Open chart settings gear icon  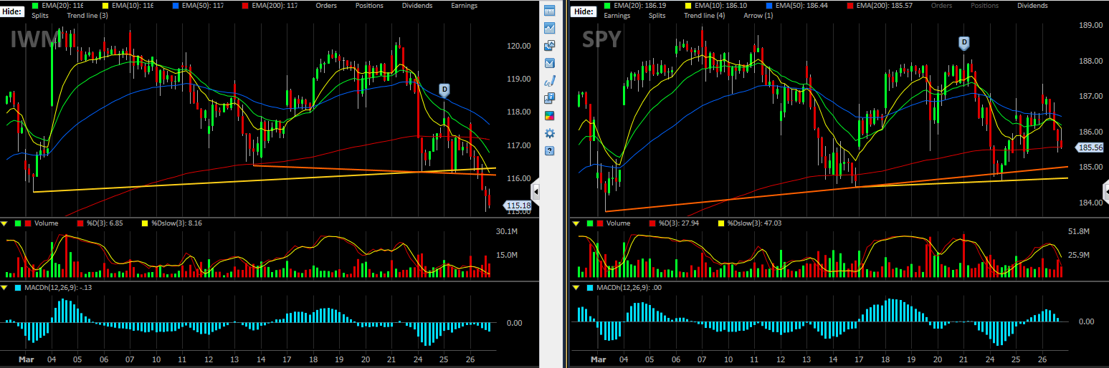pos(550,133)
